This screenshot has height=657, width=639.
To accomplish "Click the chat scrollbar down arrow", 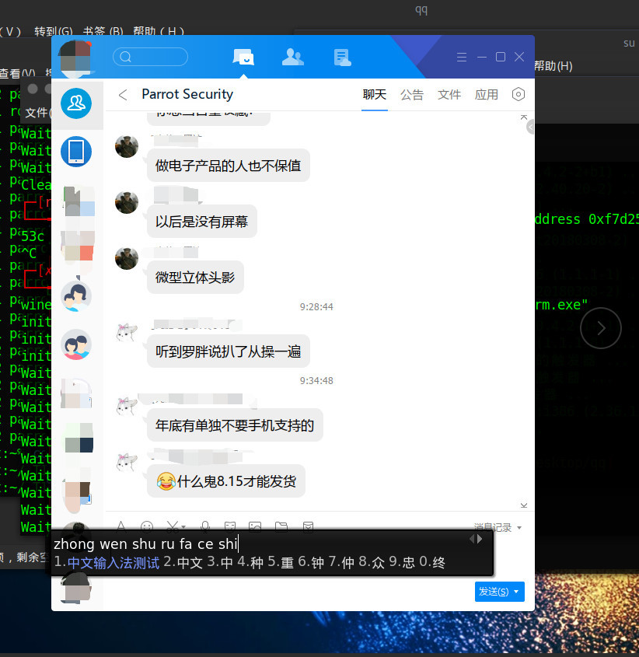I will (529, 505).
